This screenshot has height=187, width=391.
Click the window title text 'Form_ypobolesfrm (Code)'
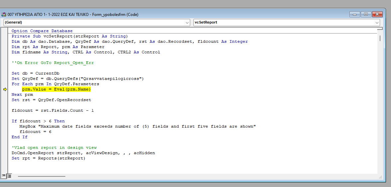115,15
